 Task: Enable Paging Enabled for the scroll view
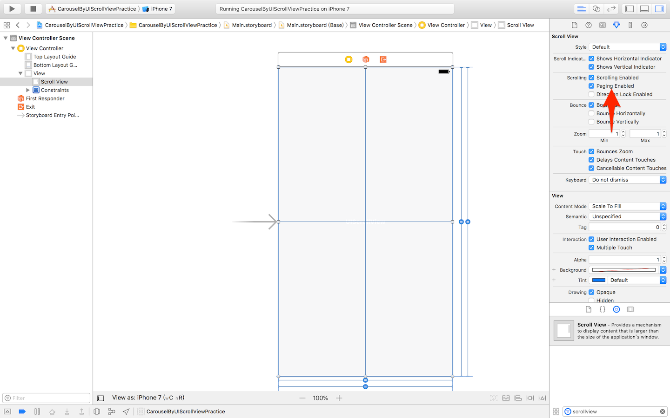click(x=591, y=86)
